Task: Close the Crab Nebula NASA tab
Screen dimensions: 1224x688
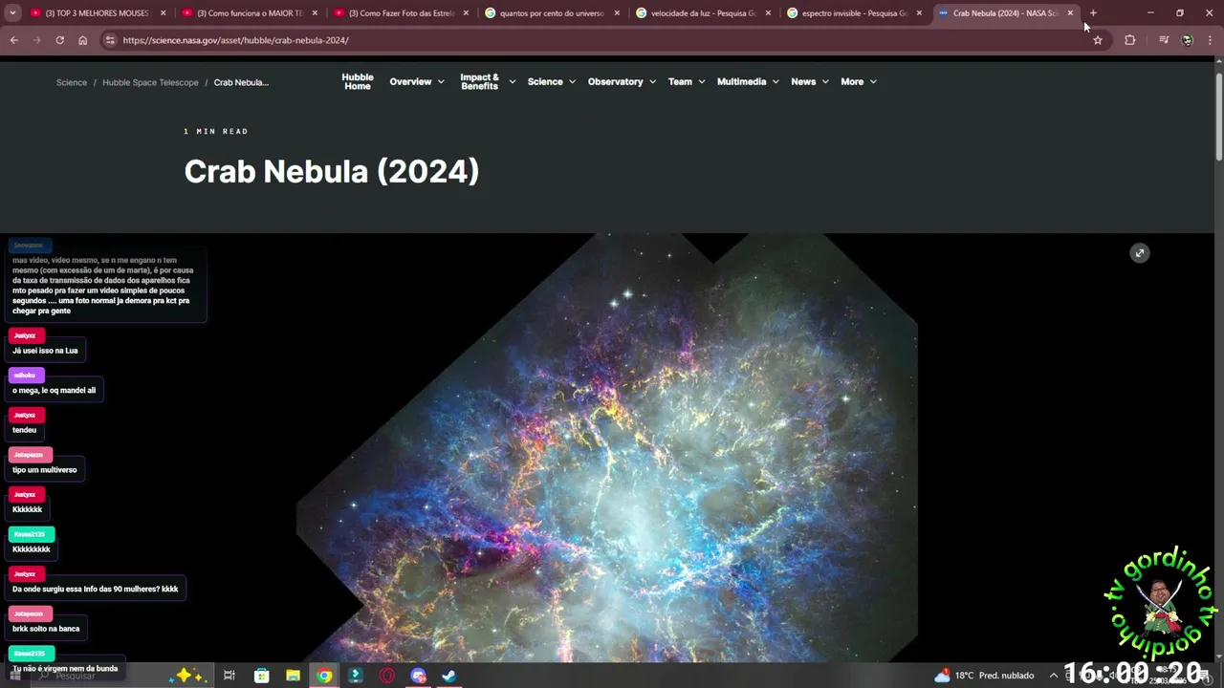Action: 1070,13
